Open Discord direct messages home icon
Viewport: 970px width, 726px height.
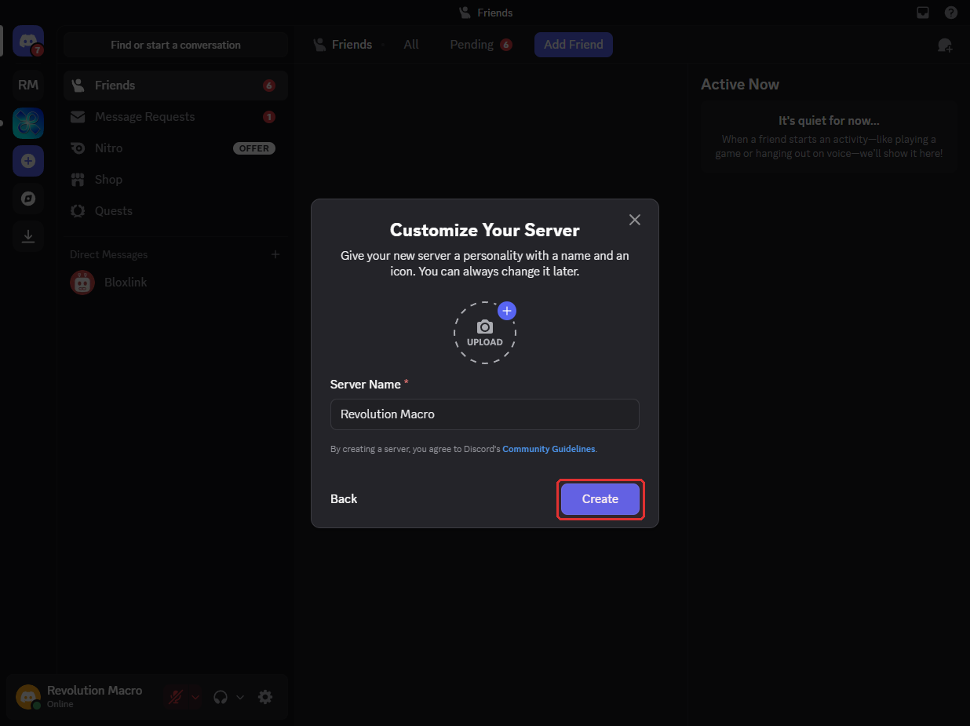coord(28,41)
